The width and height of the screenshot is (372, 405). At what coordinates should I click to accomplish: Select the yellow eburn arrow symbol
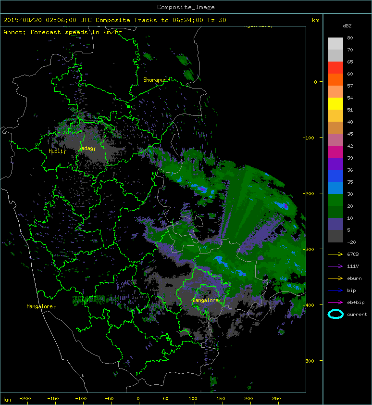tap(335, 278)
